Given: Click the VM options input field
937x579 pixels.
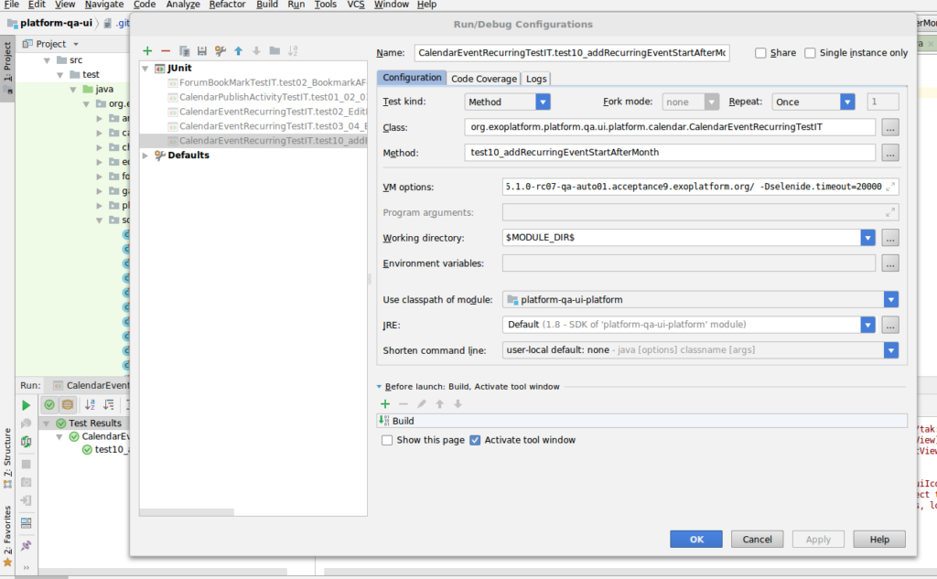Looking at the screenshot, I should (x=694, y=187).
